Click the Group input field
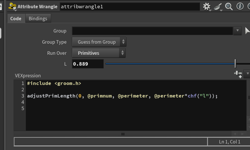This screenshot has width=250, height=150. click(153, 31)
